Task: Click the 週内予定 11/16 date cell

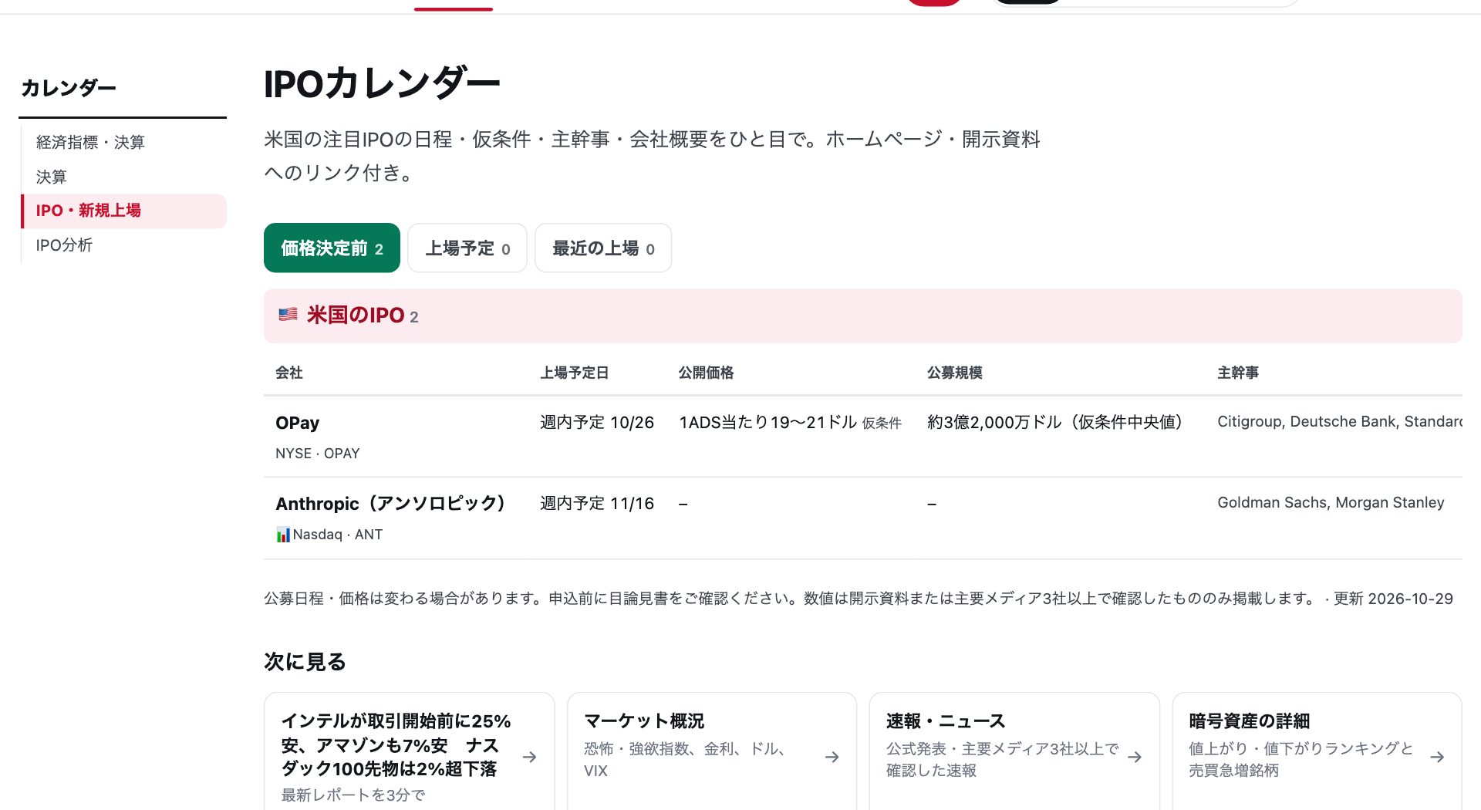Action: (x=597, y=504)
